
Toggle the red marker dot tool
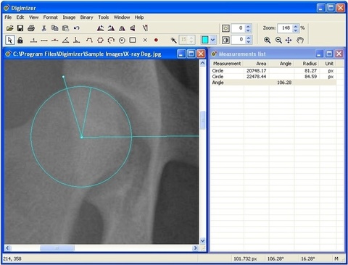tap(156, 40)
